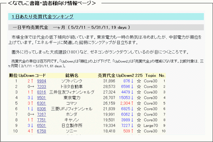Click trading value 21,839
The image size is (213, 142).
[109, 109]
